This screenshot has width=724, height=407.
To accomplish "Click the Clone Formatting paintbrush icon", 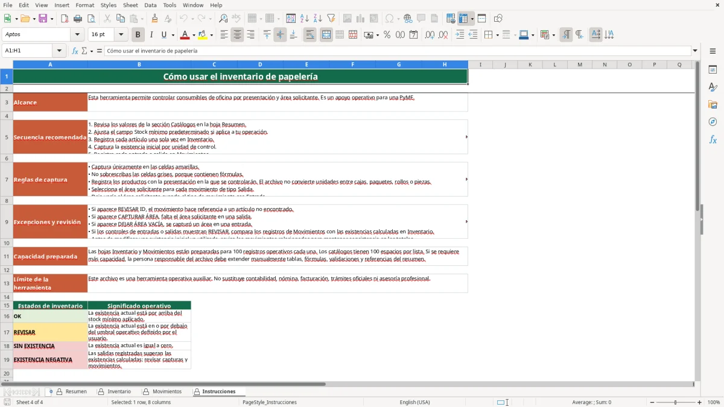I will pyautogui.click(x=155, y=19).
